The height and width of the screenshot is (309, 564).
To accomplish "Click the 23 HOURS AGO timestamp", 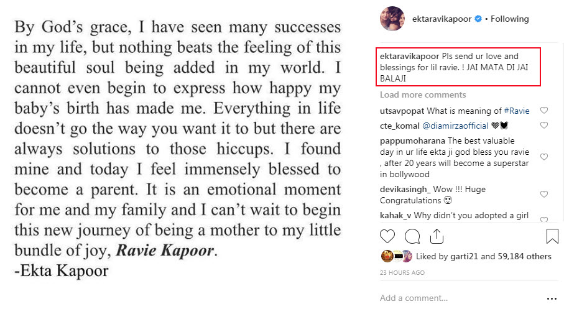I will point(402,272).
